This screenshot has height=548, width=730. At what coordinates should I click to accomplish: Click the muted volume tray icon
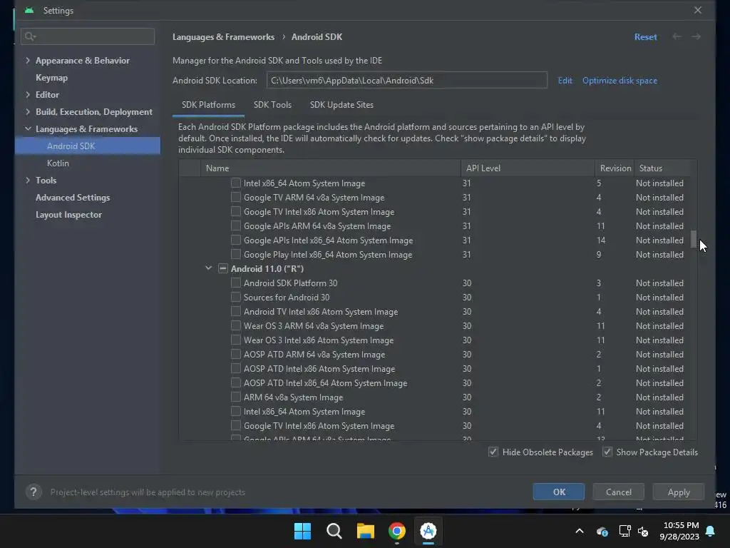(644, 531)
